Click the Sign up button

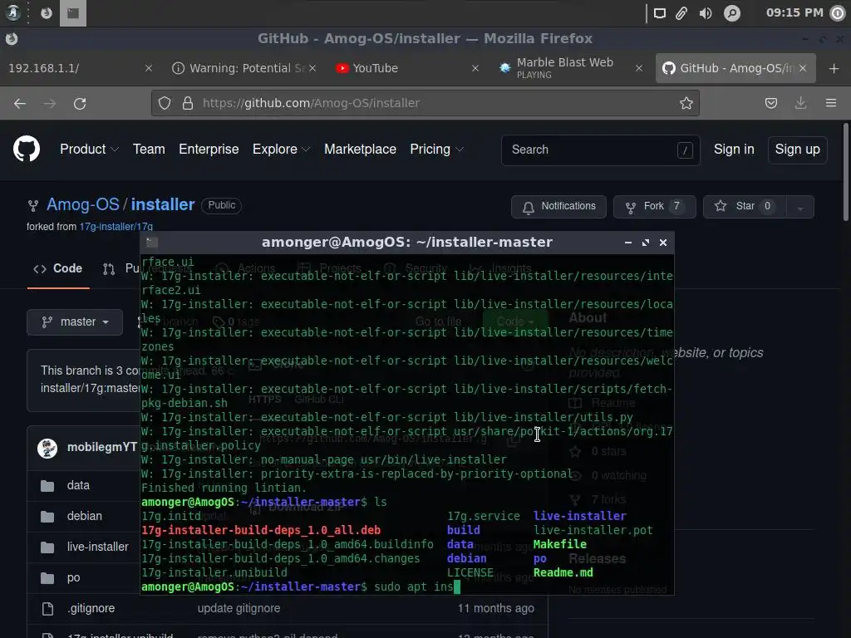(x=797, y=150)
